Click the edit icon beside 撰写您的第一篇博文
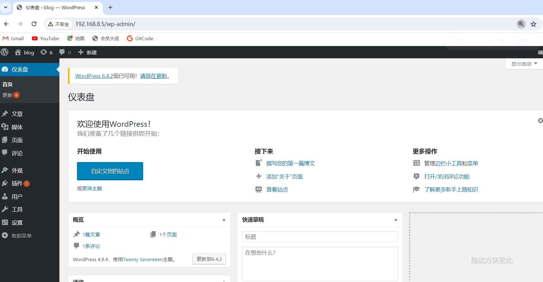The height and width of the screenshot is (282, 543). coord(259,163)
